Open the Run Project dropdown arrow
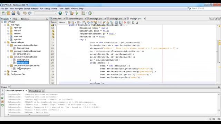The width and height of the screenshot is (221, 124). tap(80, 13)
